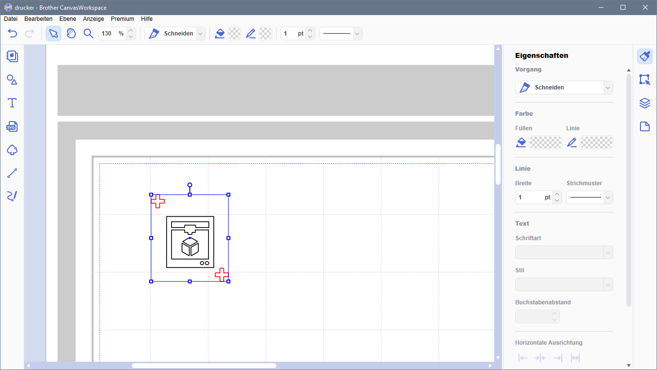Click the Undo arrow in toolbar
Viewport: 657px width, 370px height.
coord(13,34)
